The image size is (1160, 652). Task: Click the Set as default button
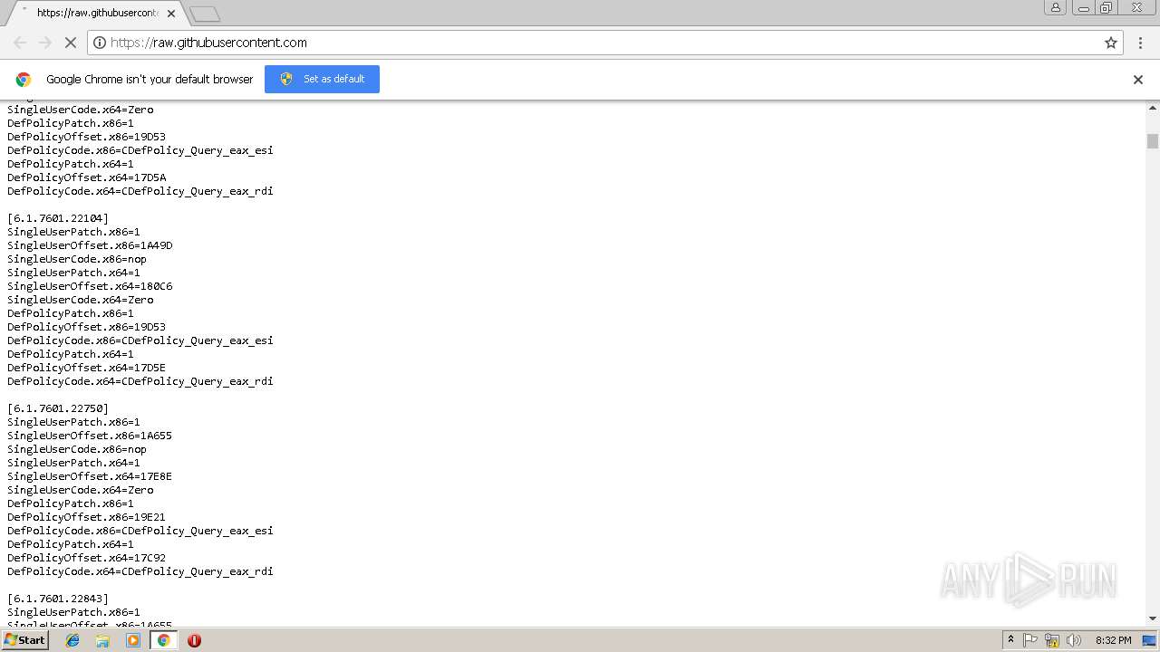[x=322, y=79]
